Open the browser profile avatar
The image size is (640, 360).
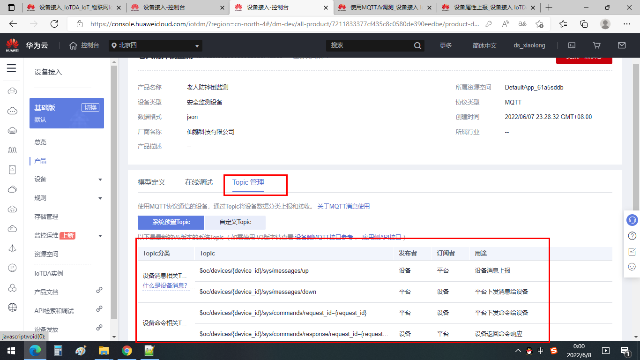[605, 24]
